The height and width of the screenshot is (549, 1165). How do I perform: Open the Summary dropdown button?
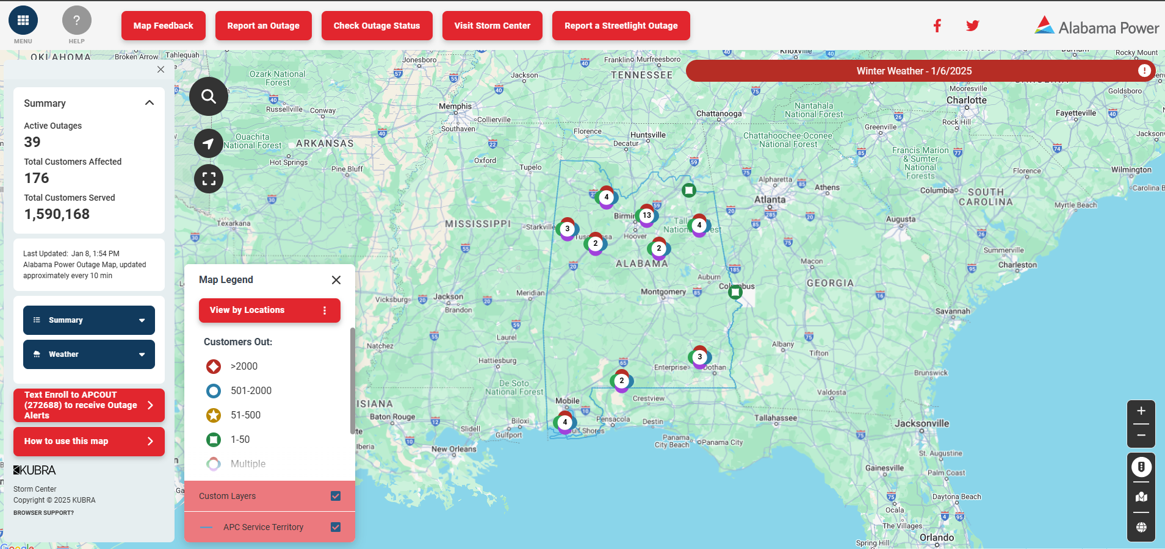coord(89,320)
